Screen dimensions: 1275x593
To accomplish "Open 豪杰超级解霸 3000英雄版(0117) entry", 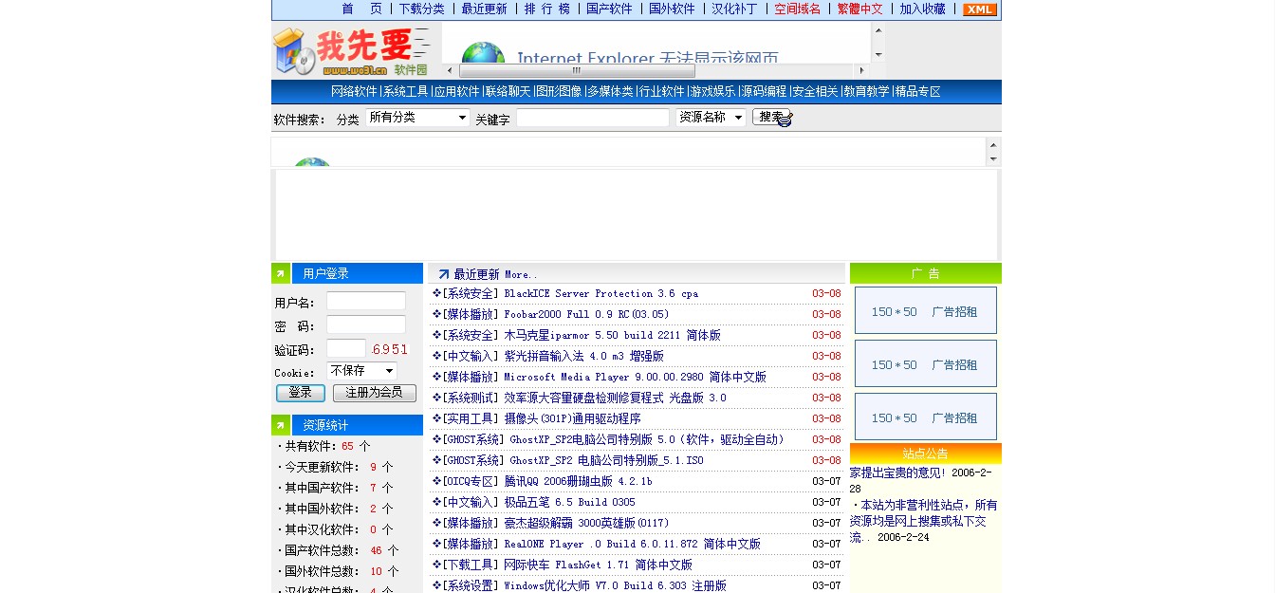I will click(586, 524).
